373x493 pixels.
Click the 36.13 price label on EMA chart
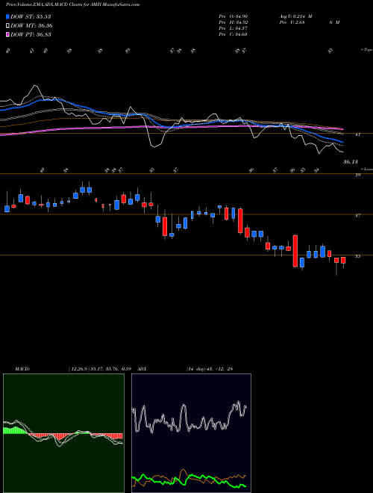(351, 162)
